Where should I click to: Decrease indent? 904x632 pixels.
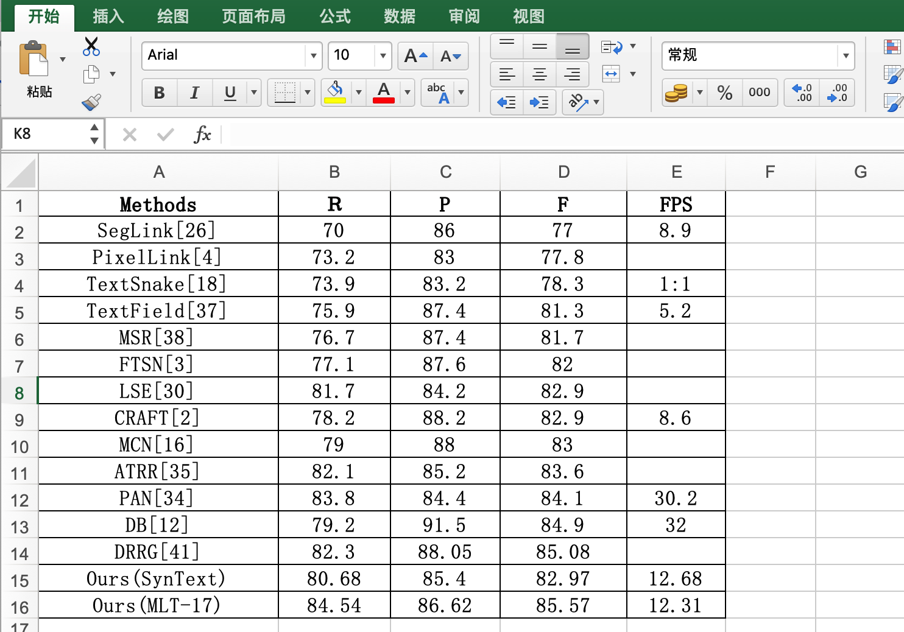[x=507, y=102]
